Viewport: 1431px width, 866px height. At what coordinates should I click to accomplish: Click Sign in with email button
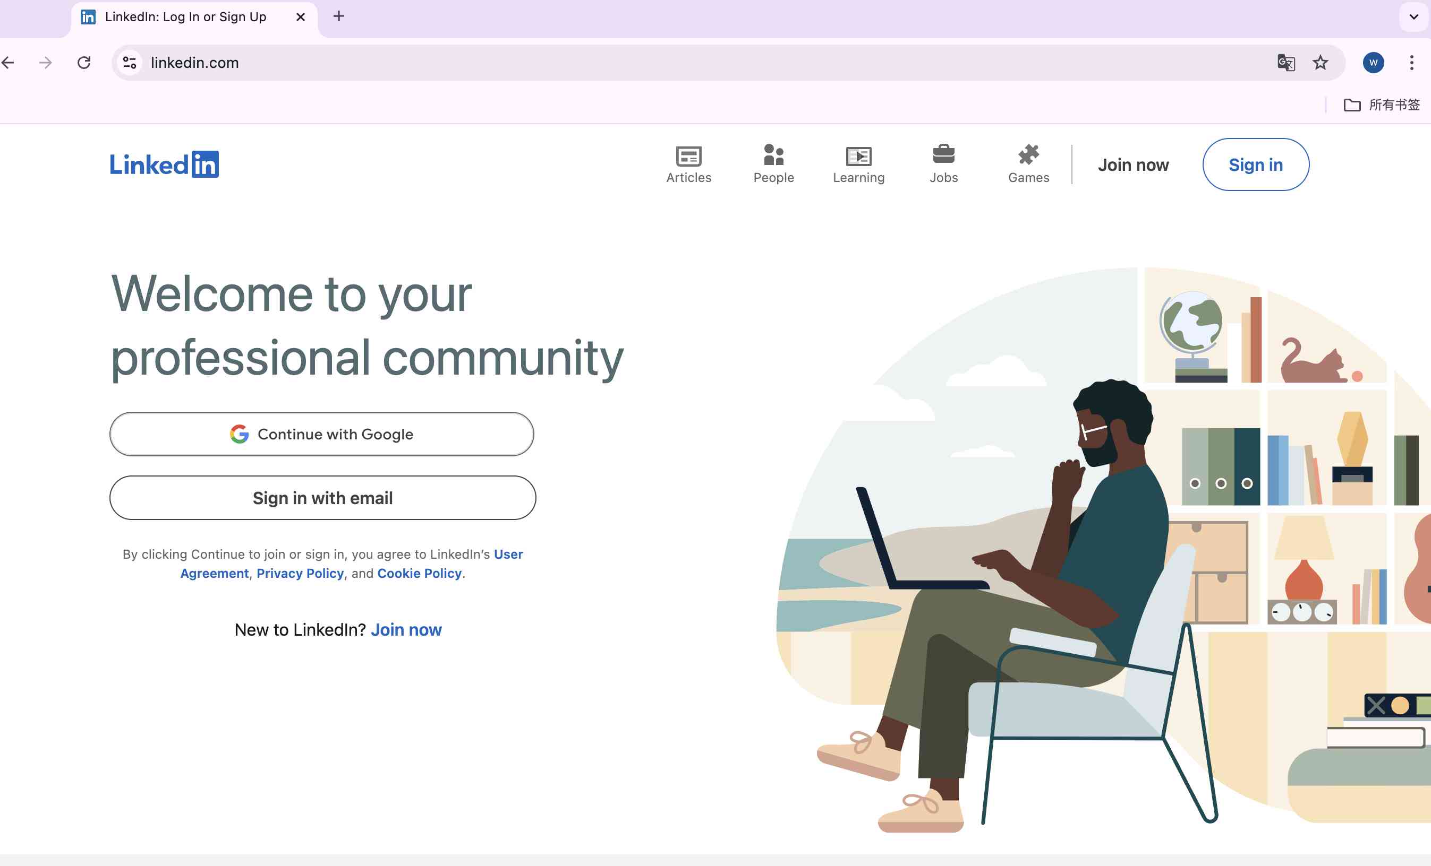(x=323, y=498)
